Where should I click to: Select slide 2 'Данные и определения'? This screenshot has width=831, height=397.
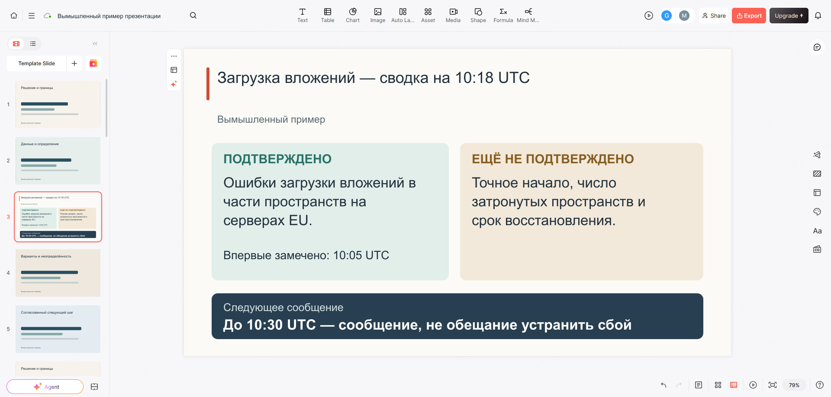pos(58,160)
